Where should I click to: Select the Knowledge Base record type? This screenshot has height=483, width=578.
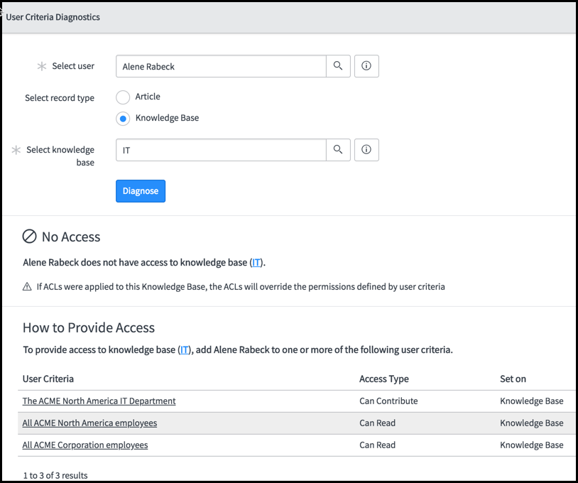tap(123, 119)
